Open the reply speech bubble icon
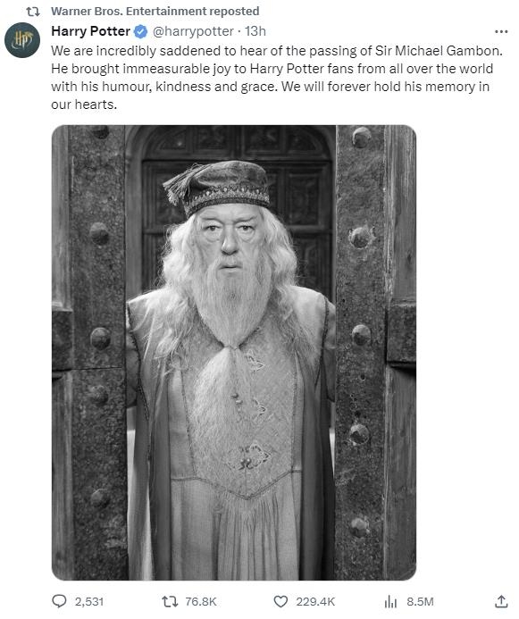This screenshot has width=519, height=619. coord(59,601)
